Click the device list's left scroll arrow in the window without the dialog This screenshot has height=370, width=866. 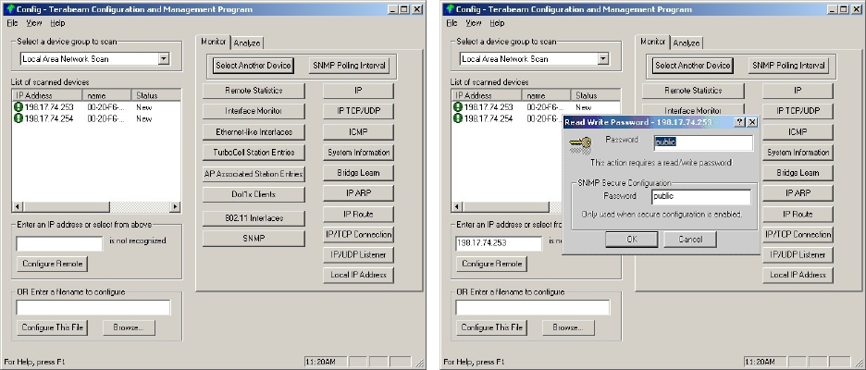coord(18,206)
